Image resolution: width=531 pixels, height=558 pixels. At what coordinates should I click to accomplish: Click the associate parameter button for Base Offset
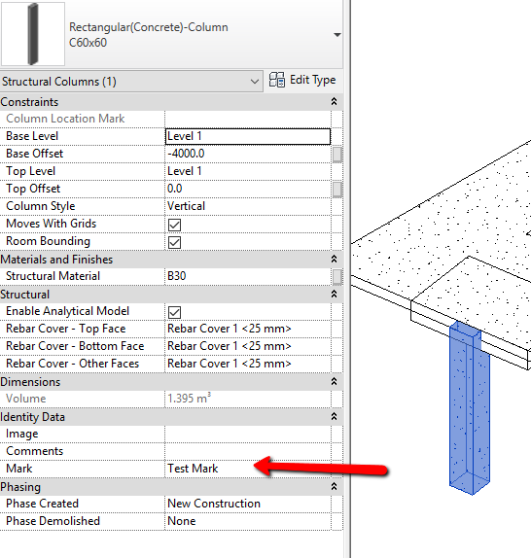337,155
